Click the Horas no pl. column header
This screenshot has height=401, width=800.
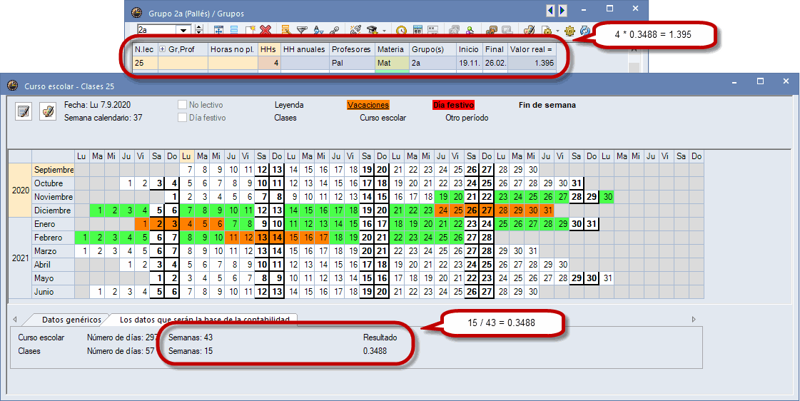tap(233, 49)
